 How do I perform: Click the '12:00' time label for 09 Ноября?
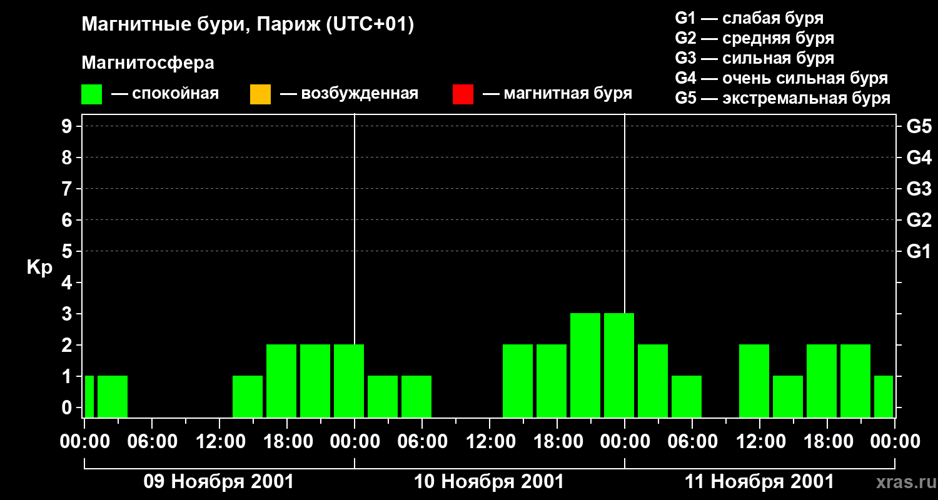[x=219, y=442]
